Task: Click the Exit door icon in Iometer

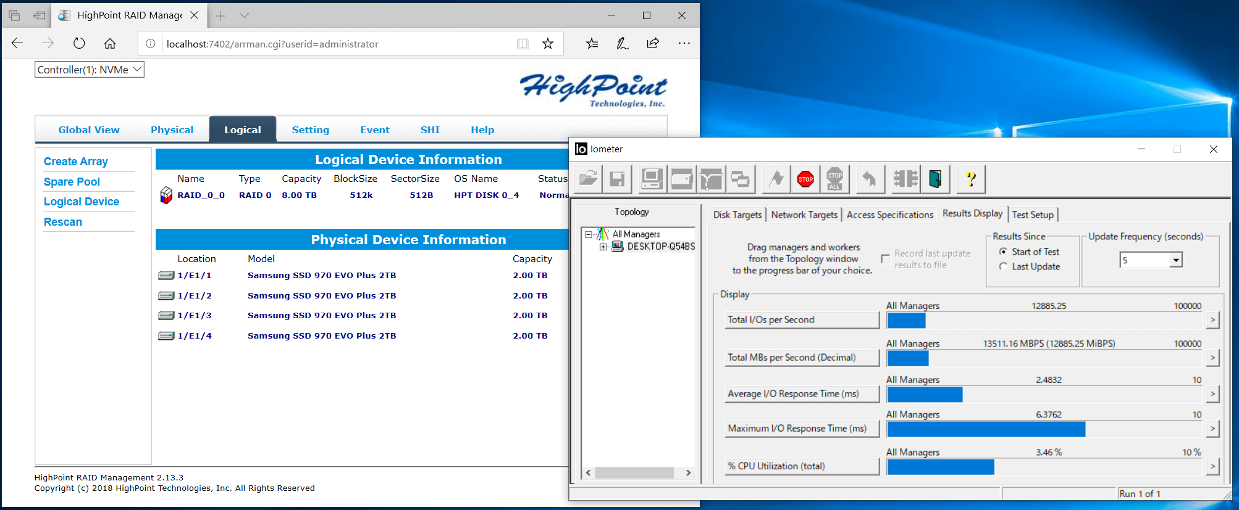Action: (x=935, y=179)
